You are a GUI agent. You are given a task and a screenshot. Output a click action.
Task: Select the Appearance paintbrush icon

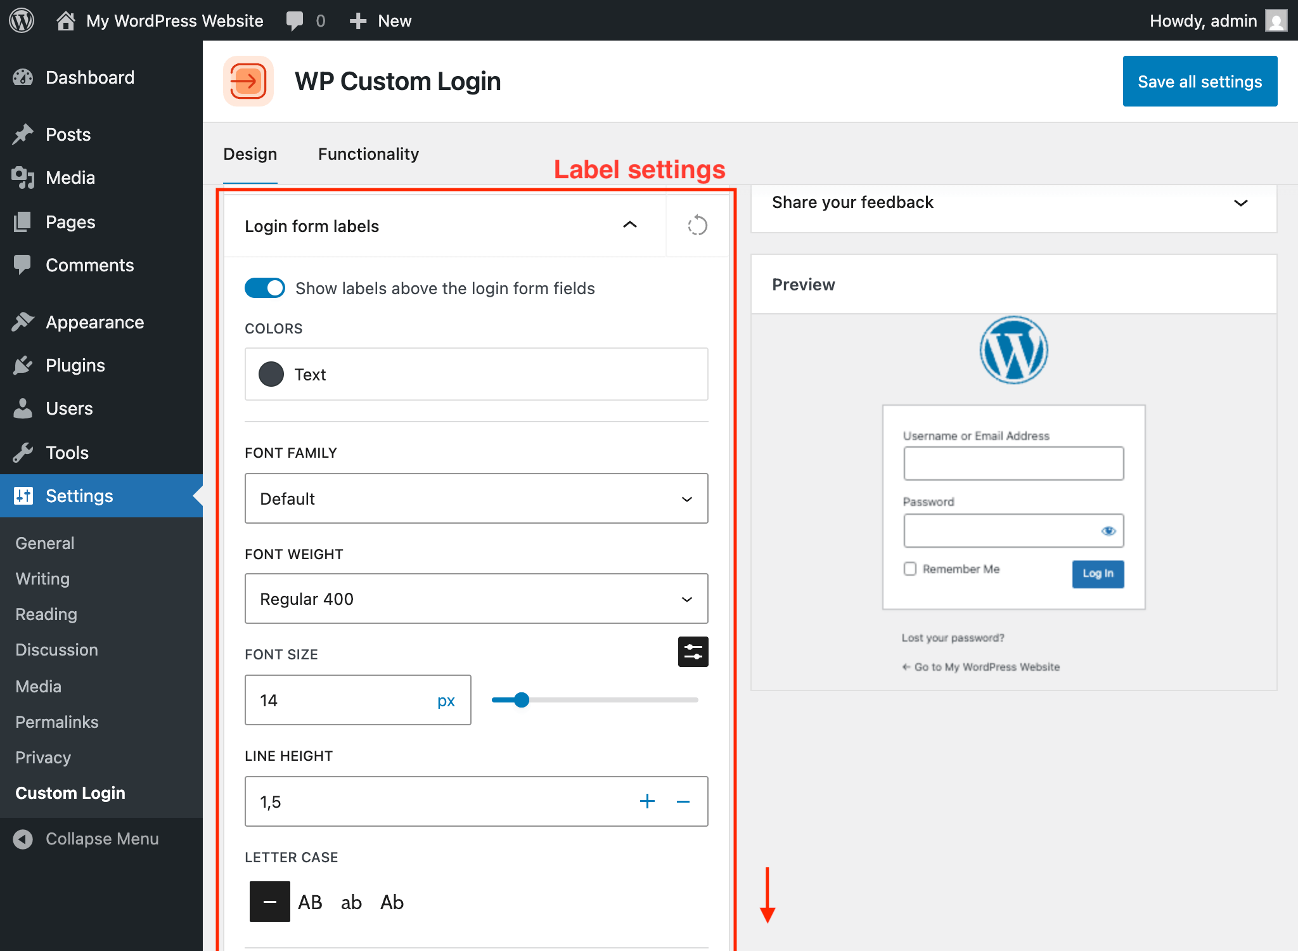coord(23,321)
